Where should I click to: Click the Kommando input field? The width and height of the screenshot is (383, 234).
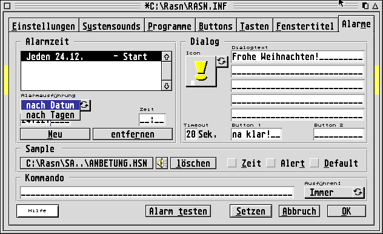[157, 193]
